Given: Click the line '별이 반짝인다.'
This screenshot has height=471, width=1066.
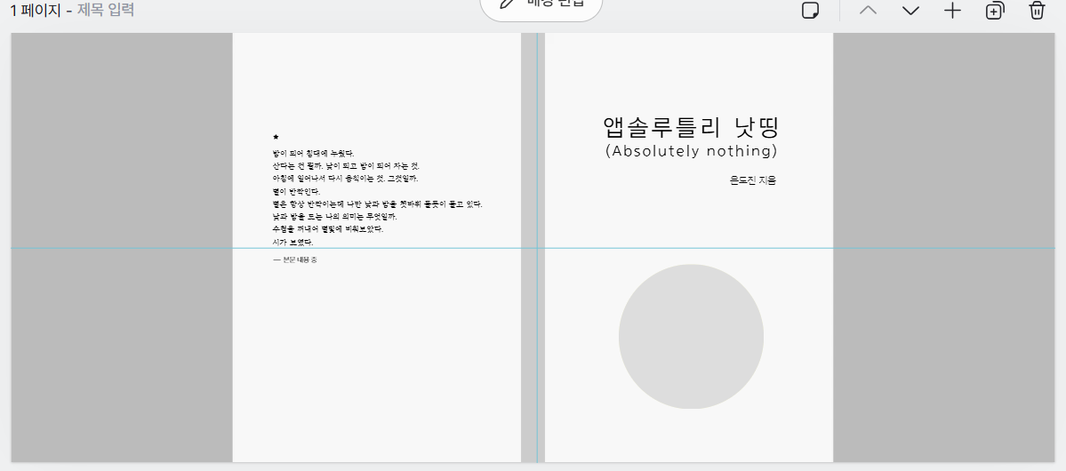Looking at the screenshot, I should tap(296, 192).
